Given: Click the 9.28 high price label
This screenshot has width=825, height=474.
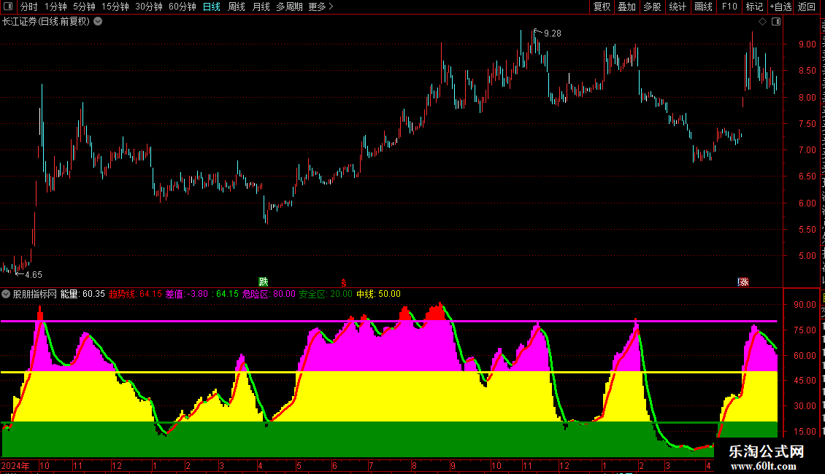Looking at the screenshot, I should click(553, 34).
